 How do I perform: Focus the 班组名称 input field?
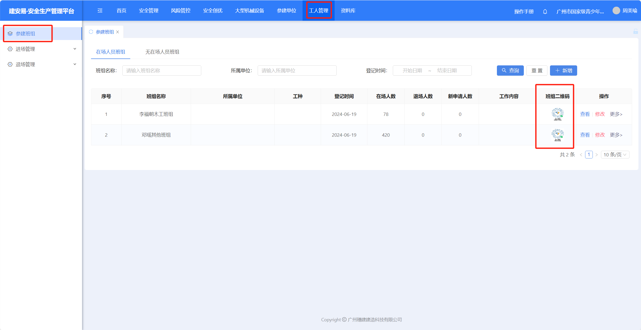coord(162,71)
